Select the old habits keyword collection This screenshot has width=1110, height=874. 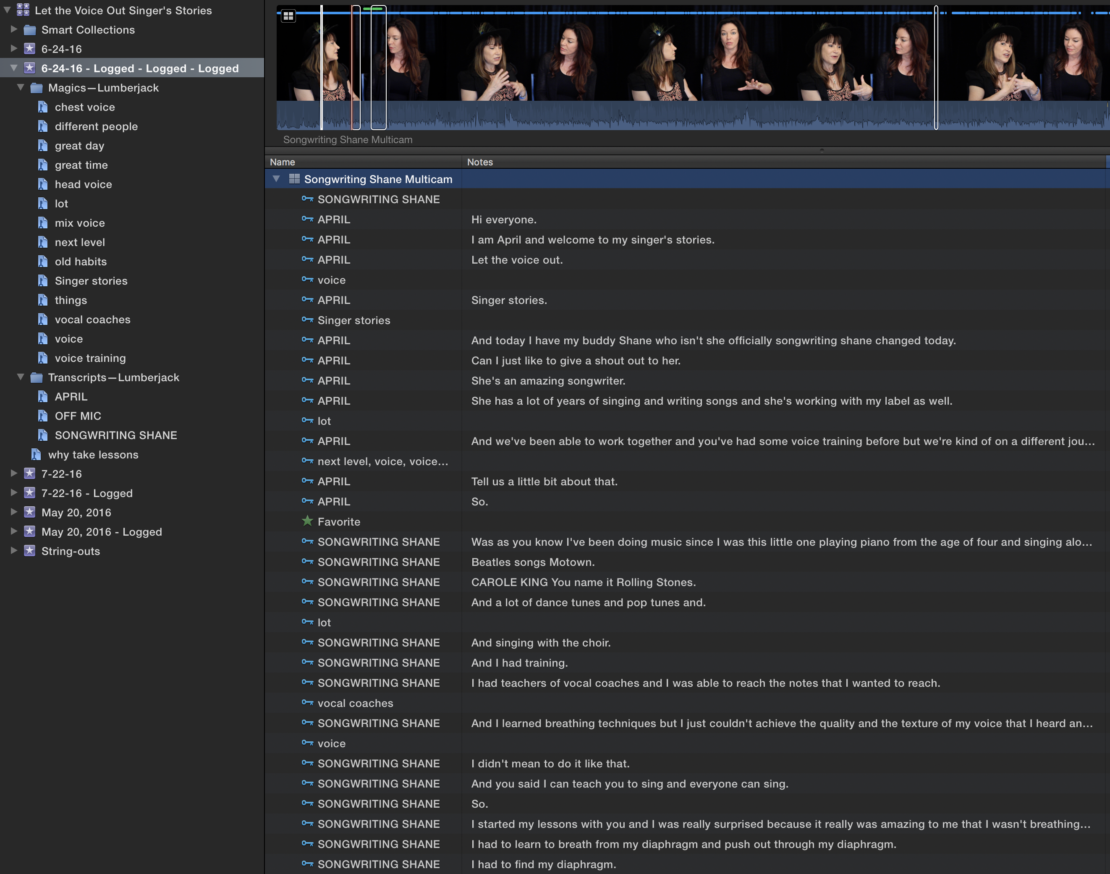(x=81, y=262)
